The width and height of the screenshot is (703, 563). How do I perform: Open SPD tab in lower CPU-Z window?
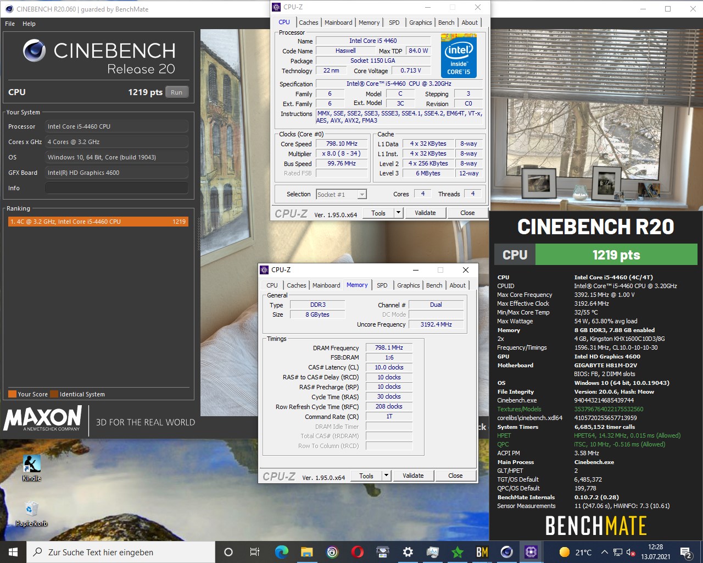(382, 285)
